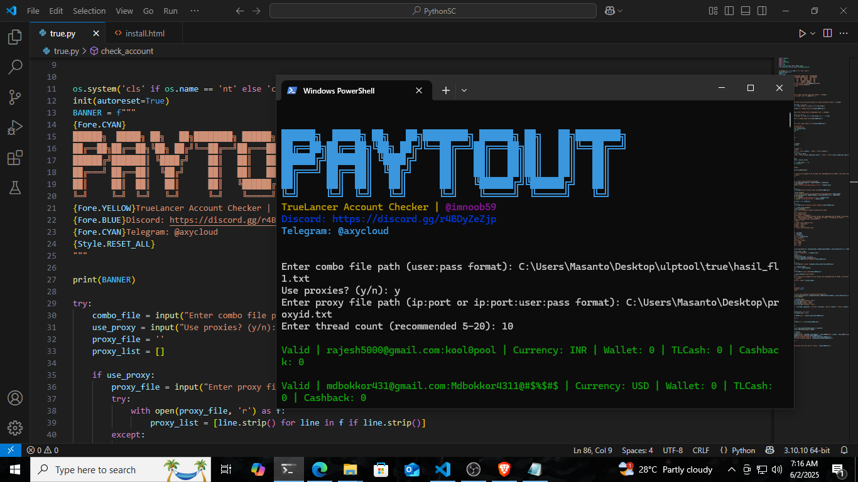Open the Selection menu

(x=89, y=11)
